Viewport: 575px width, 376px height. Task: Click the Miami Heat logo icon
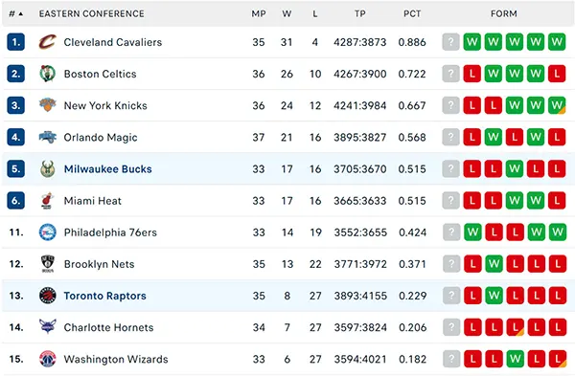point(47,201)
